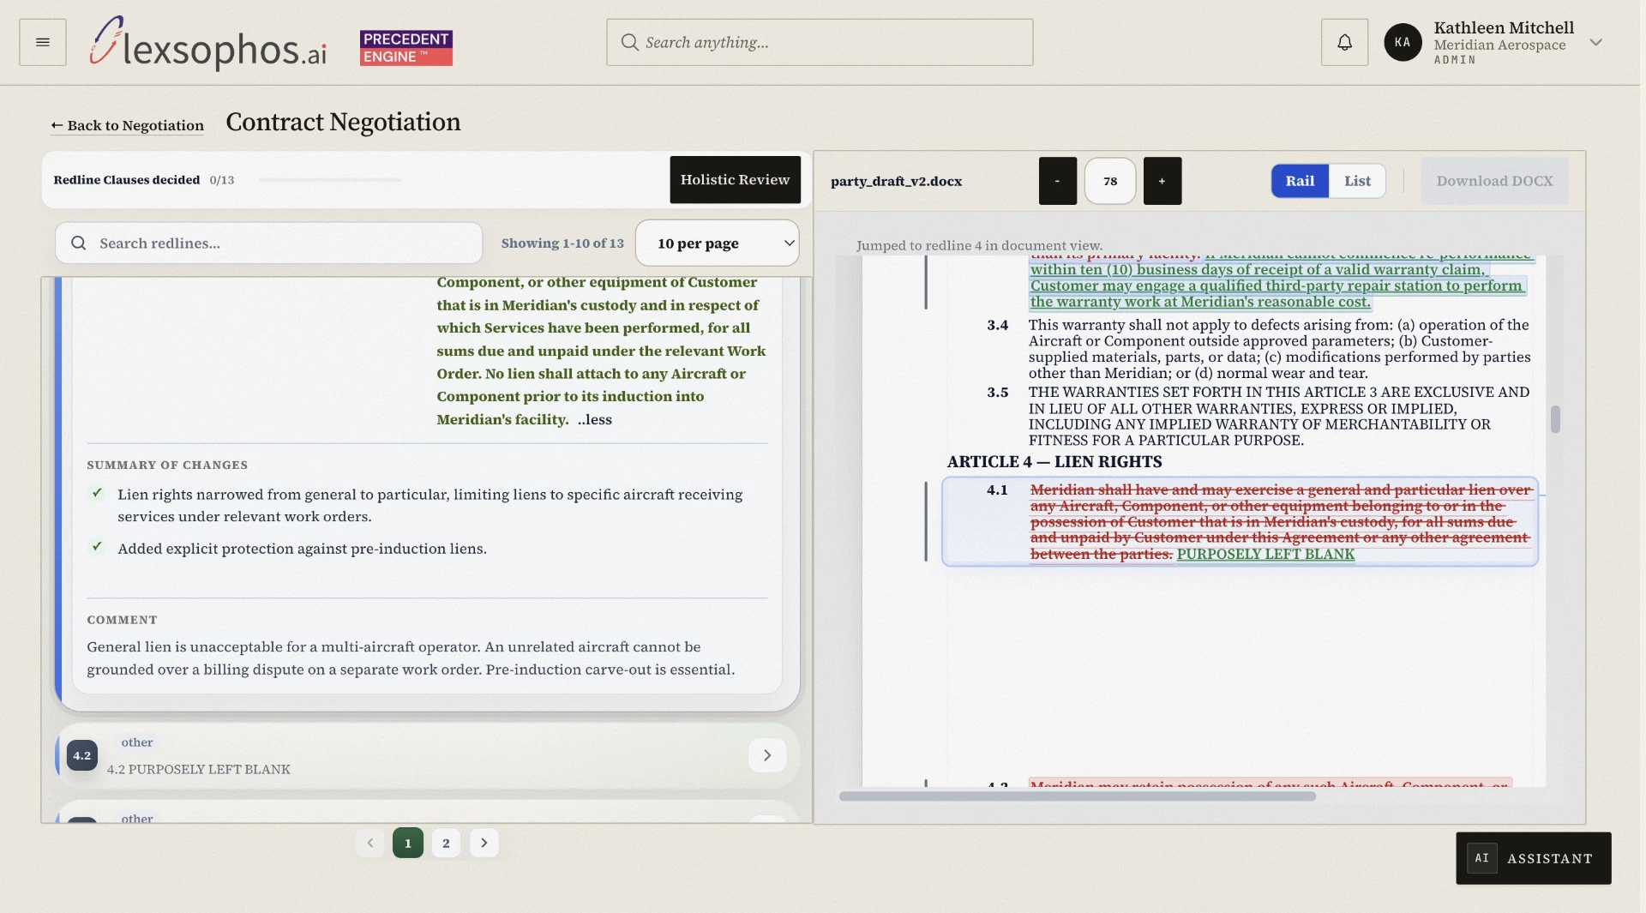Expand the Kathleen Mitchell account menu

tap(1595, 42)
